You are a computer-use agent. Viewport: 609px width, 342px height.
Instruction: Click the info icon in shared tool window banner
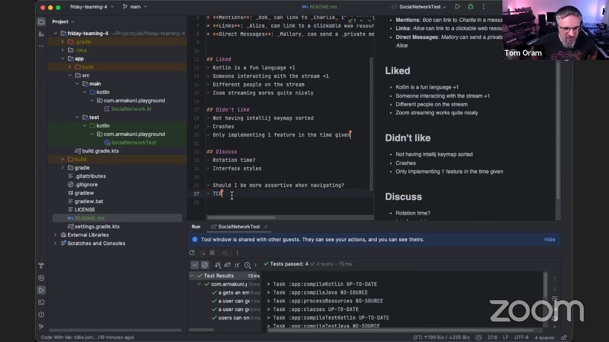click(x=195, y=239)
